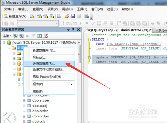The height and width of the screenshot is (123, 167).
Task: Choose New Database (新建数据库) in context menu
Action: (49, 50)
